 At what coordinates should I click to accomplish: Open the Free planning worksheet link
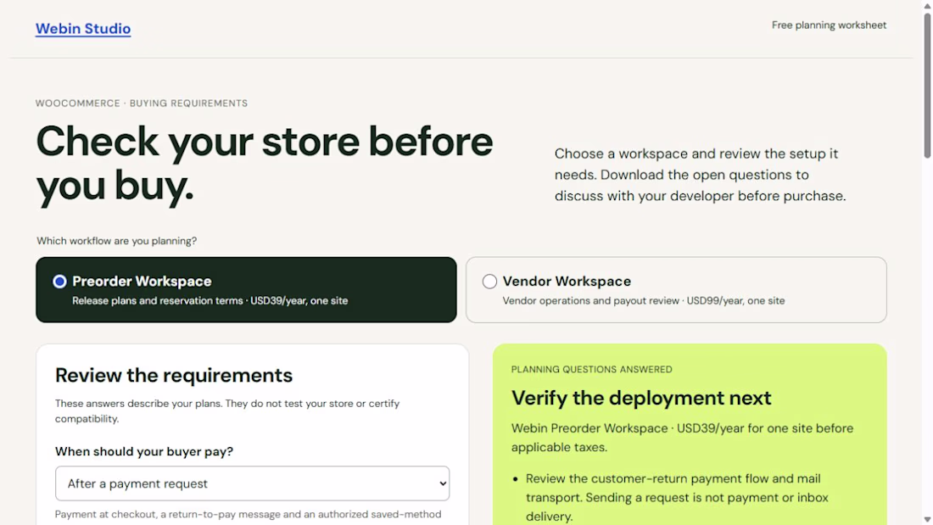coord(829,25)
